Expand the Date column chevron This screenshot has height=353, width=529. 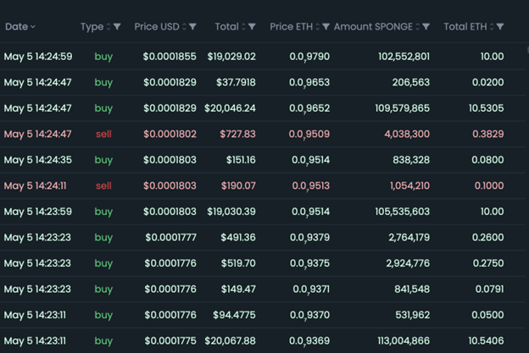point(33,27)
